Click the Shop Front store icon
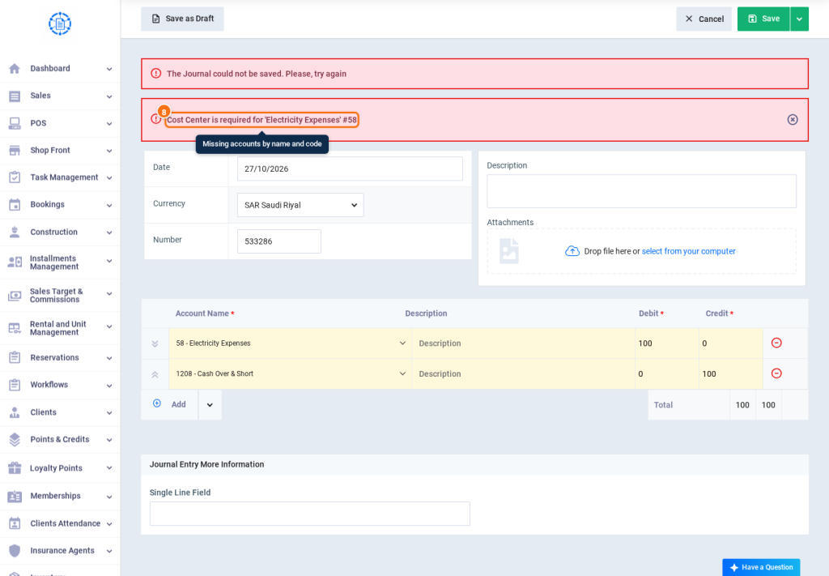Screen dimensions: 829x576 point(15,151)
